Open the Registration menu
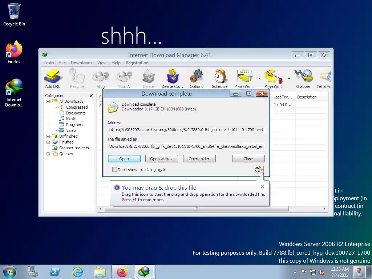Screen dimensions: 372x279 (x=137, y=63)
